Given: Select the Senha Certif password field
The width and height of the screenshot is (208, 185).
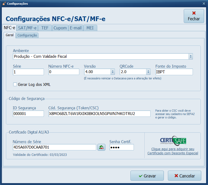Looking at the screenshot, I should click(122, 147).
